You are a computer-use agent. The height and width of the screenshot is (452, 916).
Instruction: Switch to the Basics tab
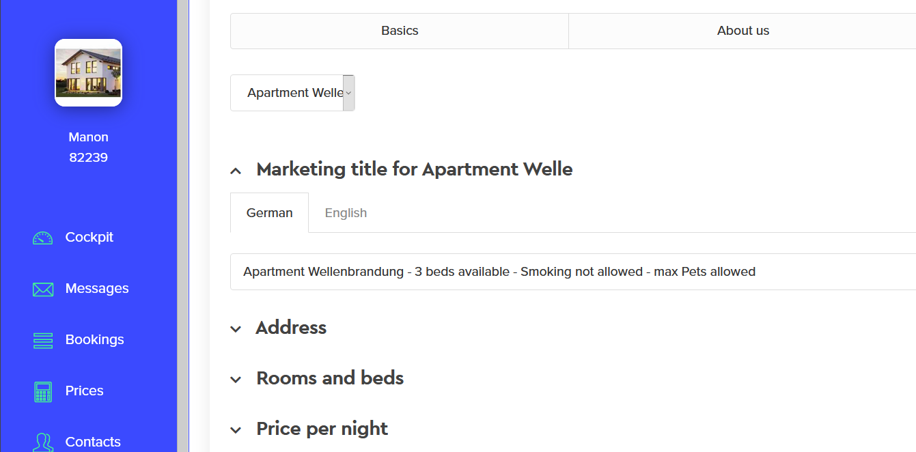(x=400, y=31)
